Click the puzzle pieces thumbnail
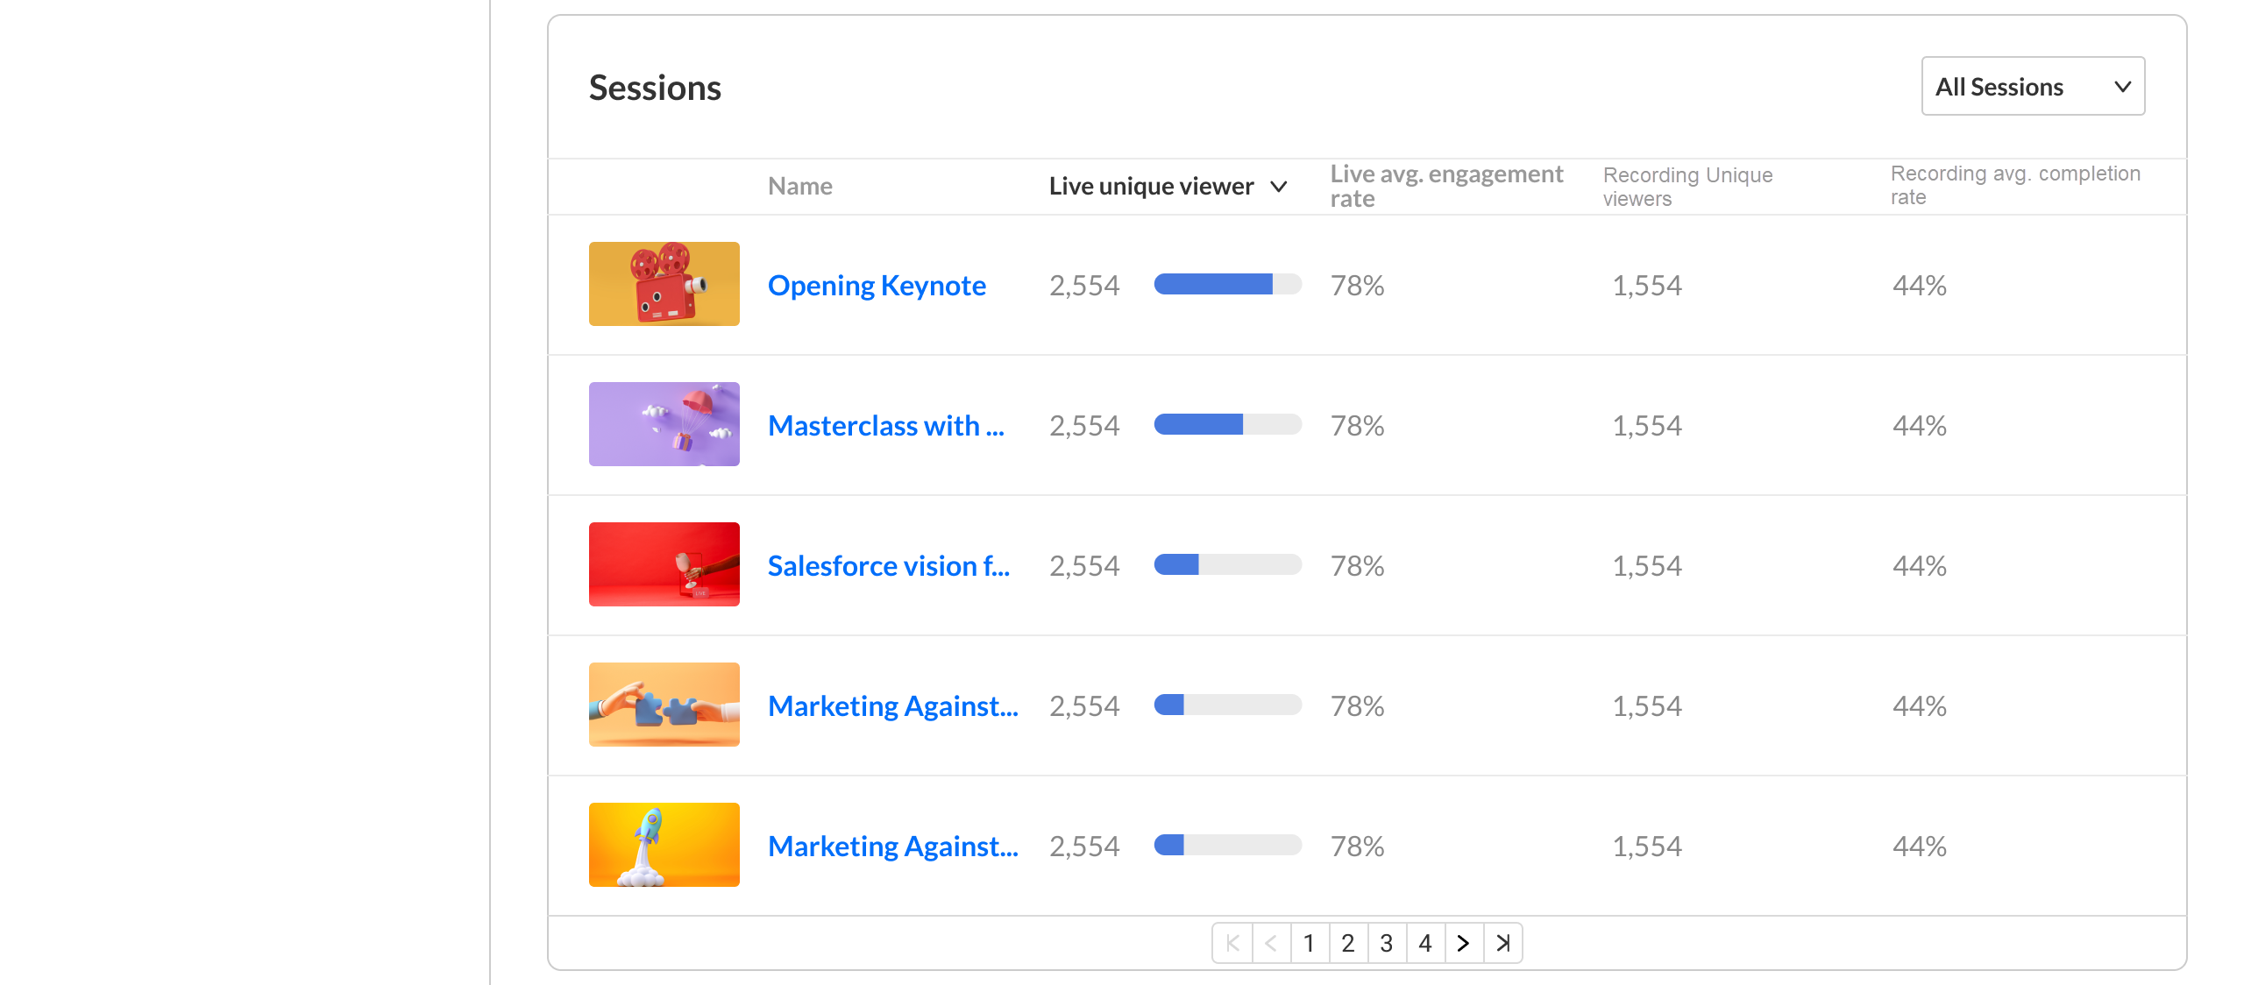 (x=664, y=705)
